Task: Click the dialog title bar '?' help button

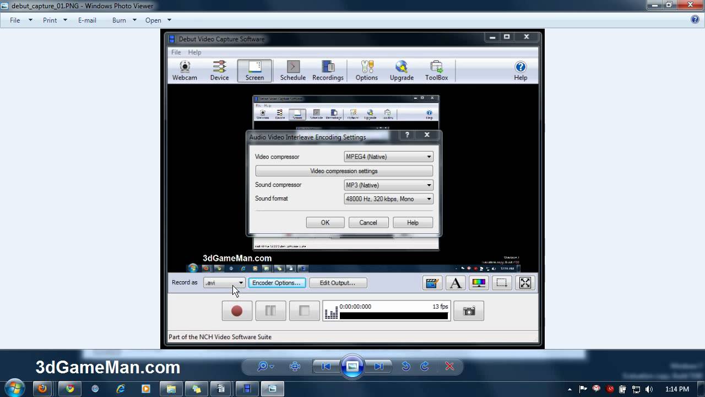Action: tap(407, 135)
